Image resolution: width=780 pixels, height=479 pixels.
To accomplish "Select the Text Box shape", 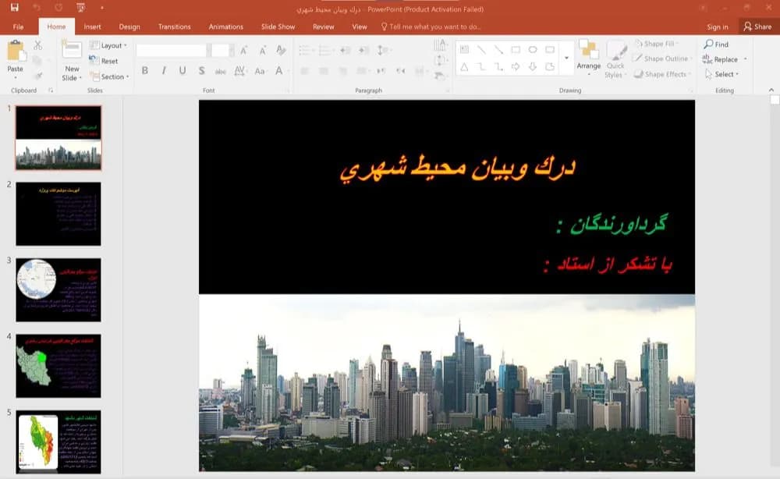I will coord(464,49).
